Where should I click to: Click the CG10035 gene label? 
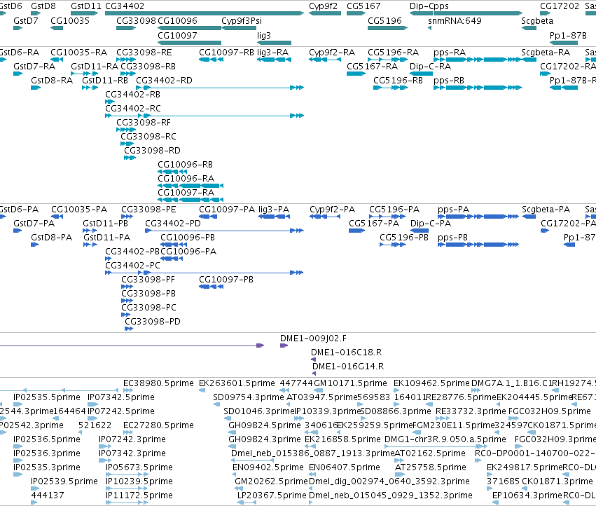pos(70,20)
